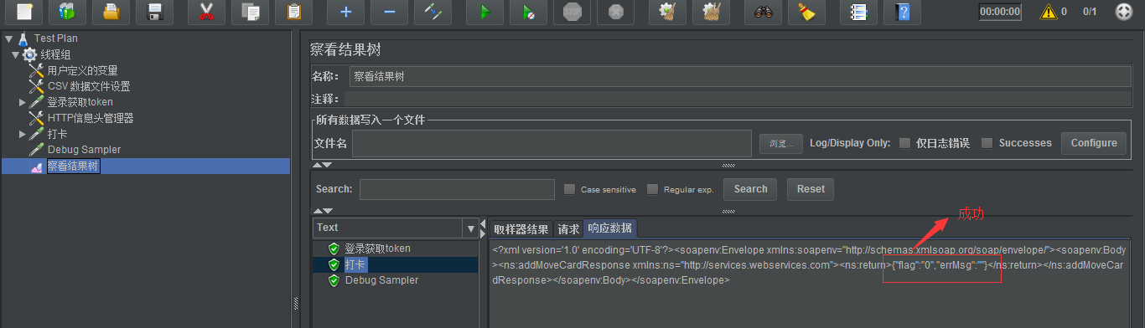Click the 浏览... browse button

tap(781, 143)
